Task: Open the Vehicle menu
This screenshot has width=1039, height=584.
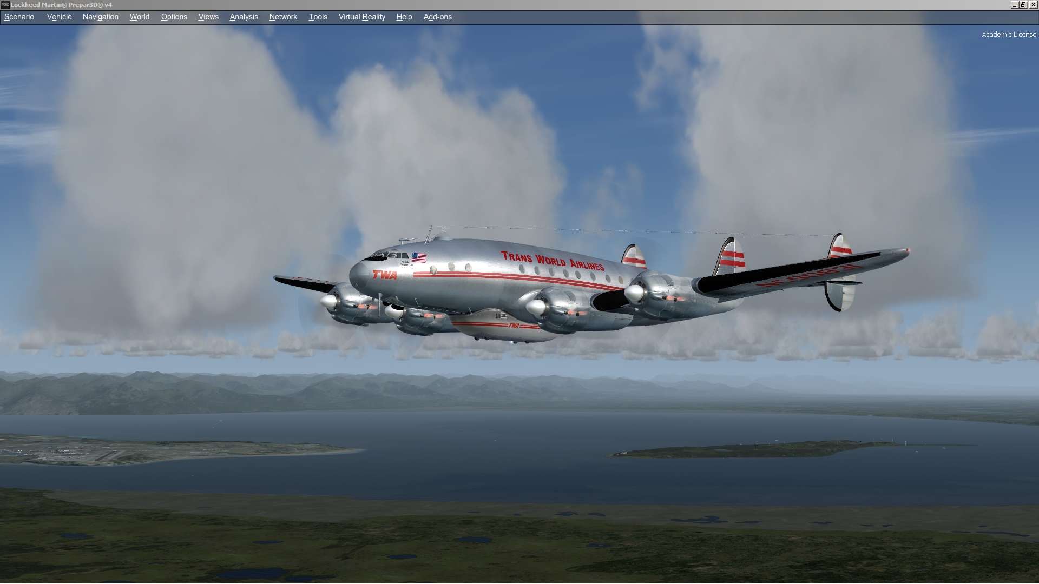Action: pos(59,17)
